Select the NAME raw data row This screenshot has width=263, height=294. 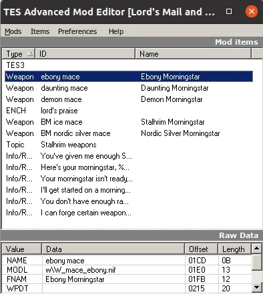[127, 260]
